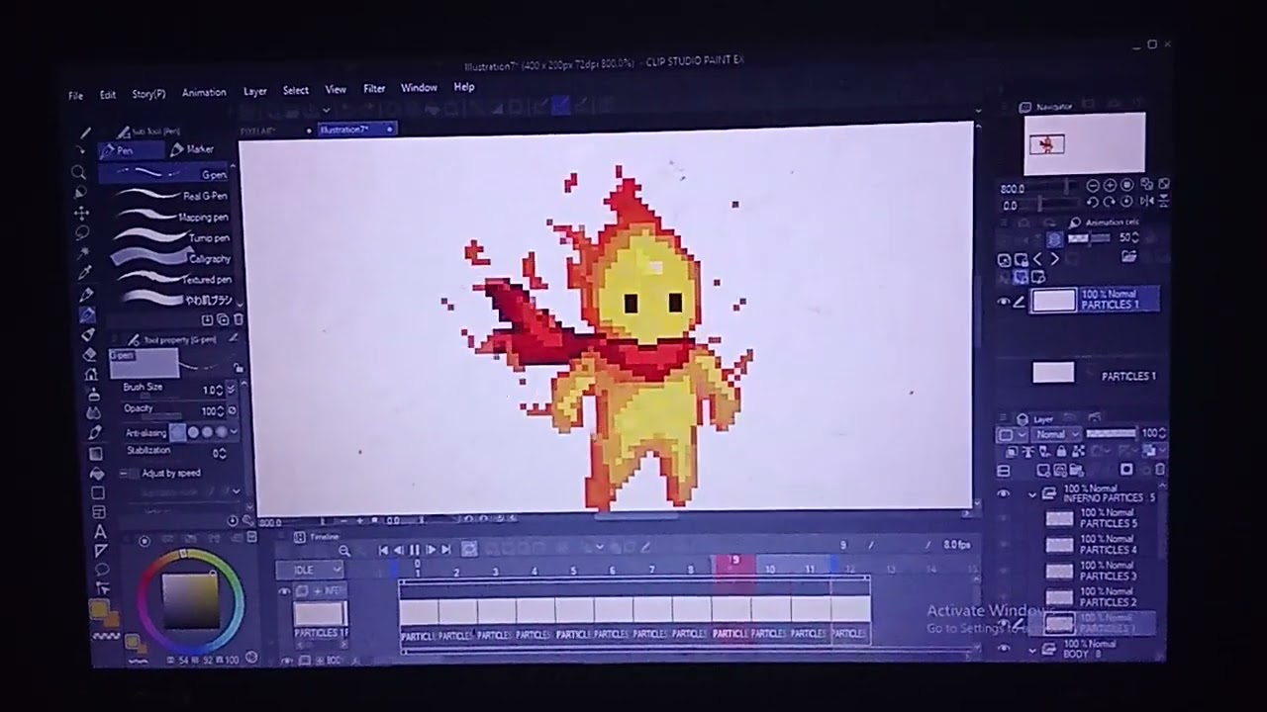The image size is (1267, 712).
Task: Click the Navigator zoom slider
Action: click(1051, 188)
